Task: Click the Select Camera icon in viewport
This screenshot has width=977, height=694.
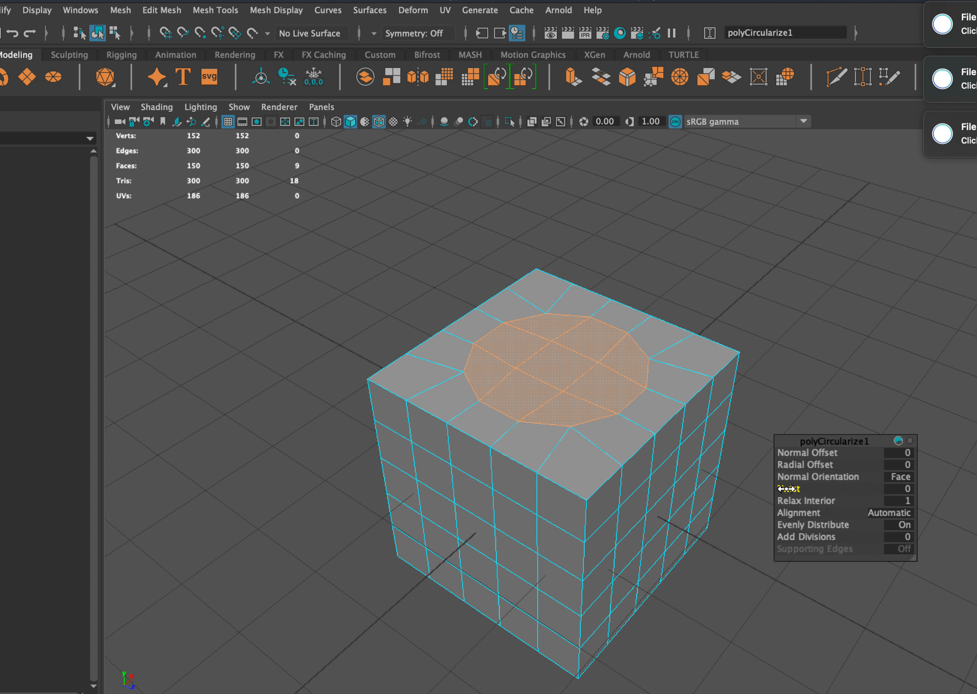Action: (x=120, y=122)
